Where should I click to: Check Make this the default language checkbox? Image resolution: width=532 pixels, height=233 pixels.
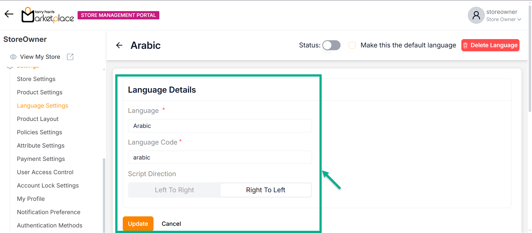pyautogui.click(x=352, y=45)
